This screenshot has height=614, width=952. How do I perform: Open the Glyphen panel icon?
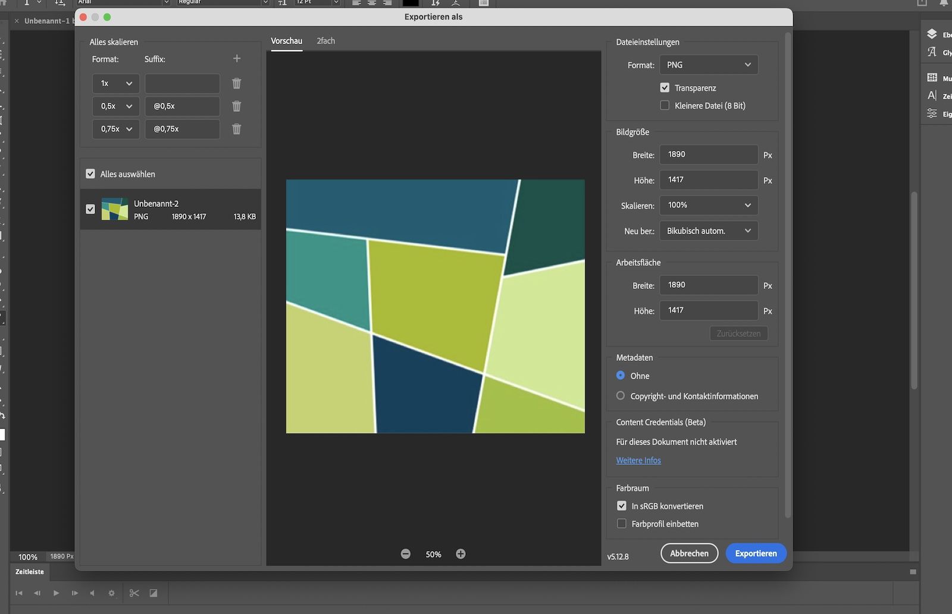click(x=932, y=52)
